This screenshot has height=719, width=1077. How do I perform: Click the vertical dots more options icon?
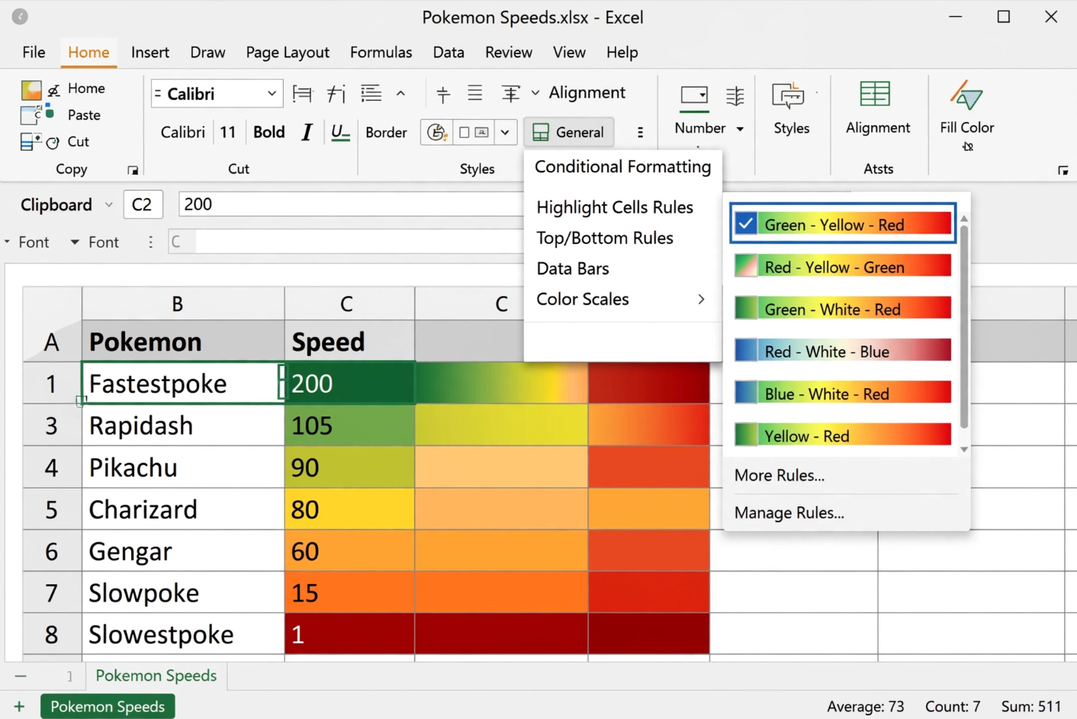point(640,133)
